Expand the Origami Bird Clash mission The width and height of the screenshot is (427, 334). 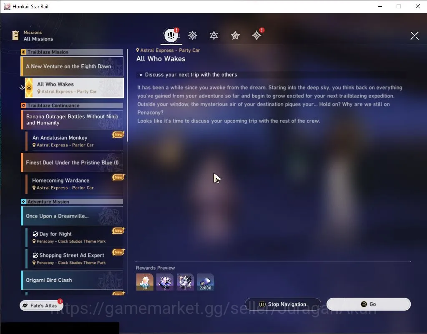pyautogui.click(x=72, y=280)
